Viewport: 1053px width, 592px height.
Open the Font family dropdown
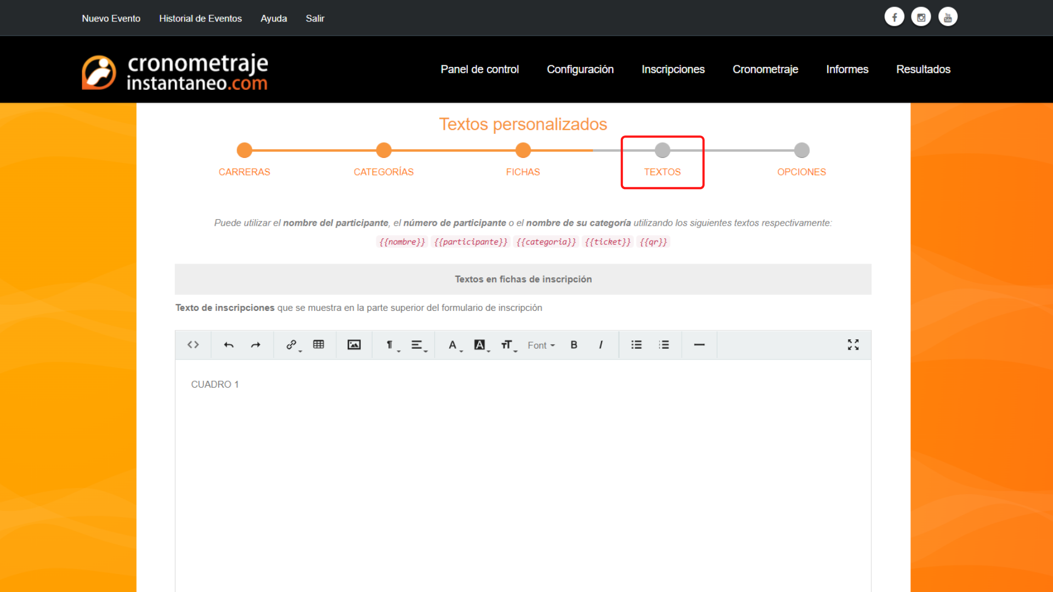[541, 345]
